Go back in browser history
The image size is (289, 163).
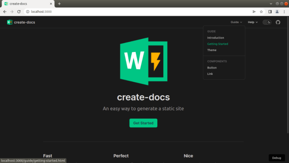5,12
